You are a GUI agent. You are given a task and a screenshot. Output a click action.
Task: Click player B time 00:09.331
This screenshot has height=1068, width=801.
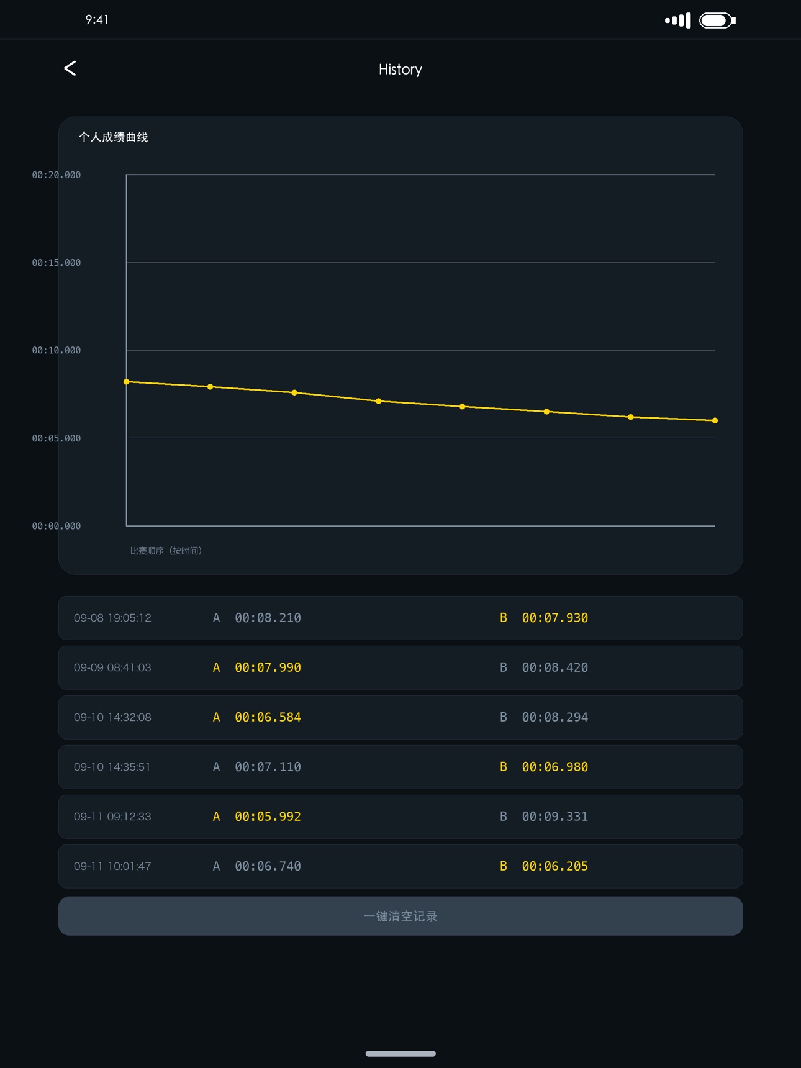(x=555, y=817)
